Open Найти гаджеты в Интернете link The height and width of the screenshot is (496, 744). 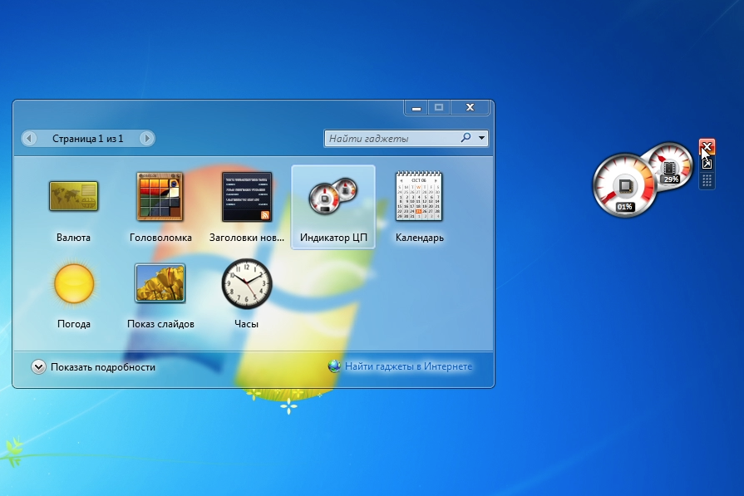pyautogui.click(x=408, y=366)
